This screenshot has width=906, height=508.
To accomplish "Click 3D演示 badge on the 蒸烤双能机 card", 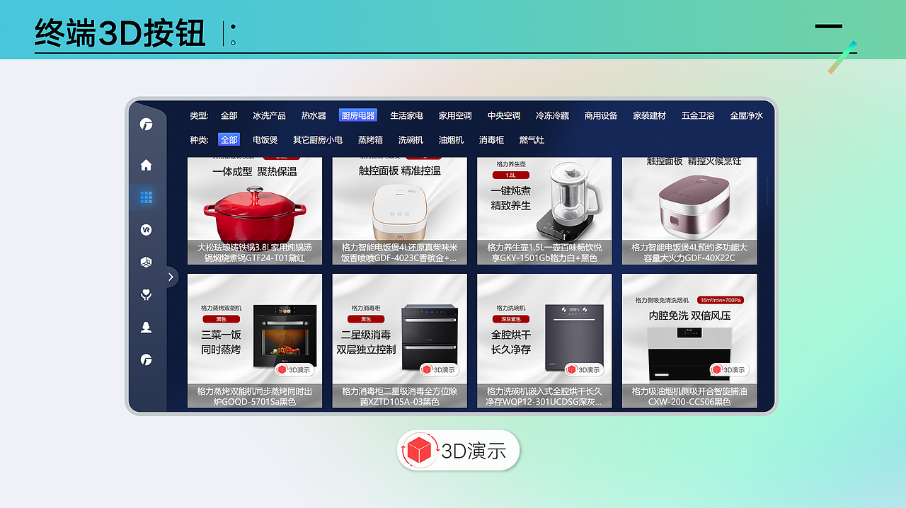I will 294,369.
